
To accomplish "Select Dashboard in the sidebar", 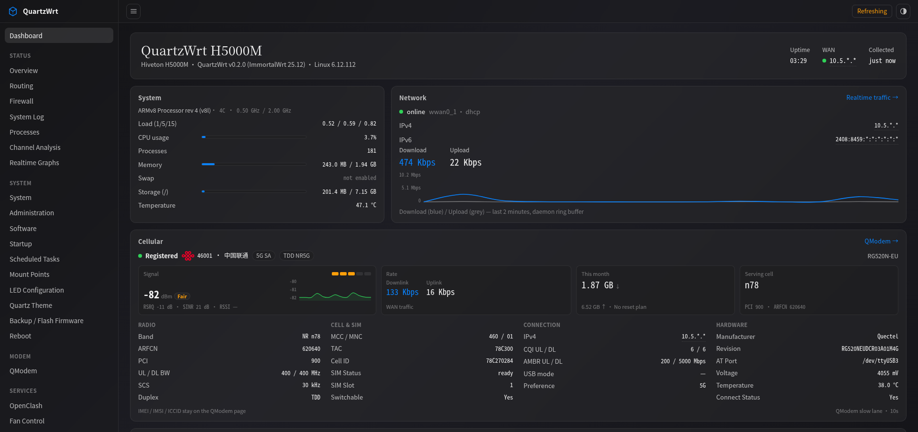I will [59, 36].
